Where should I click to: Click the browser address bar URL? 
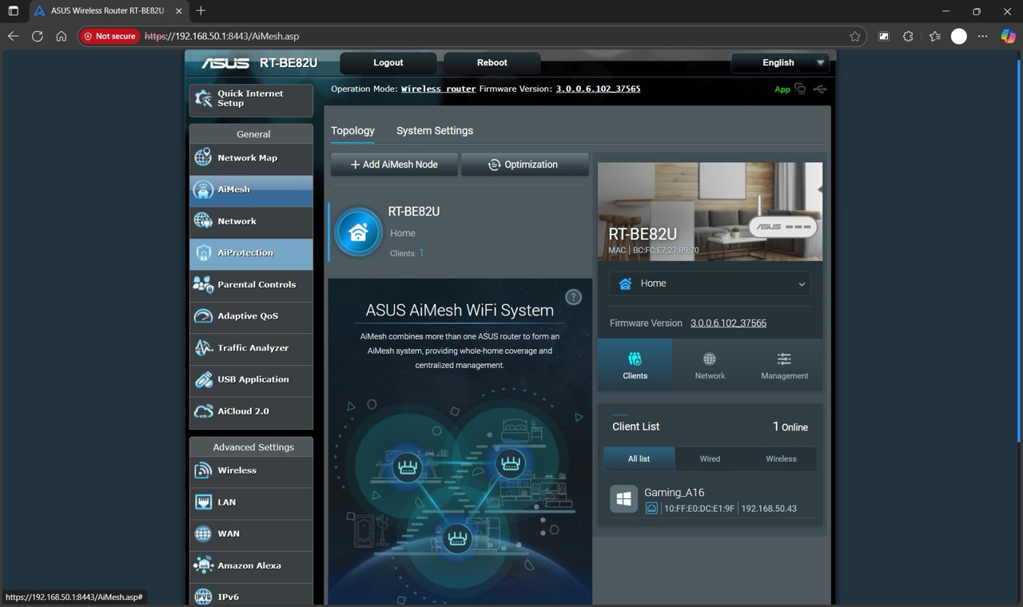480,36
